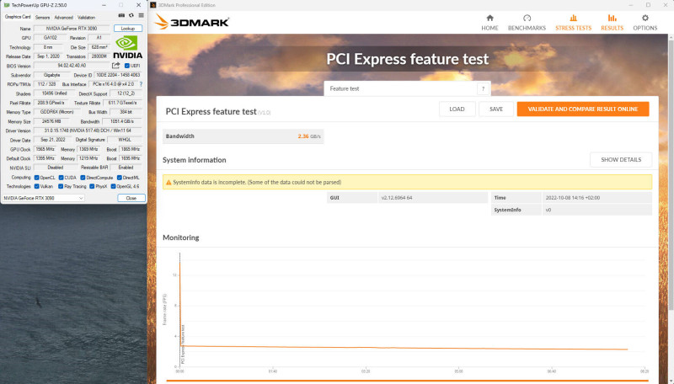This screenshot has height=384, width=674.
Task: Toggle the Vulkan checkbox
Action: [x=36, y=186]
